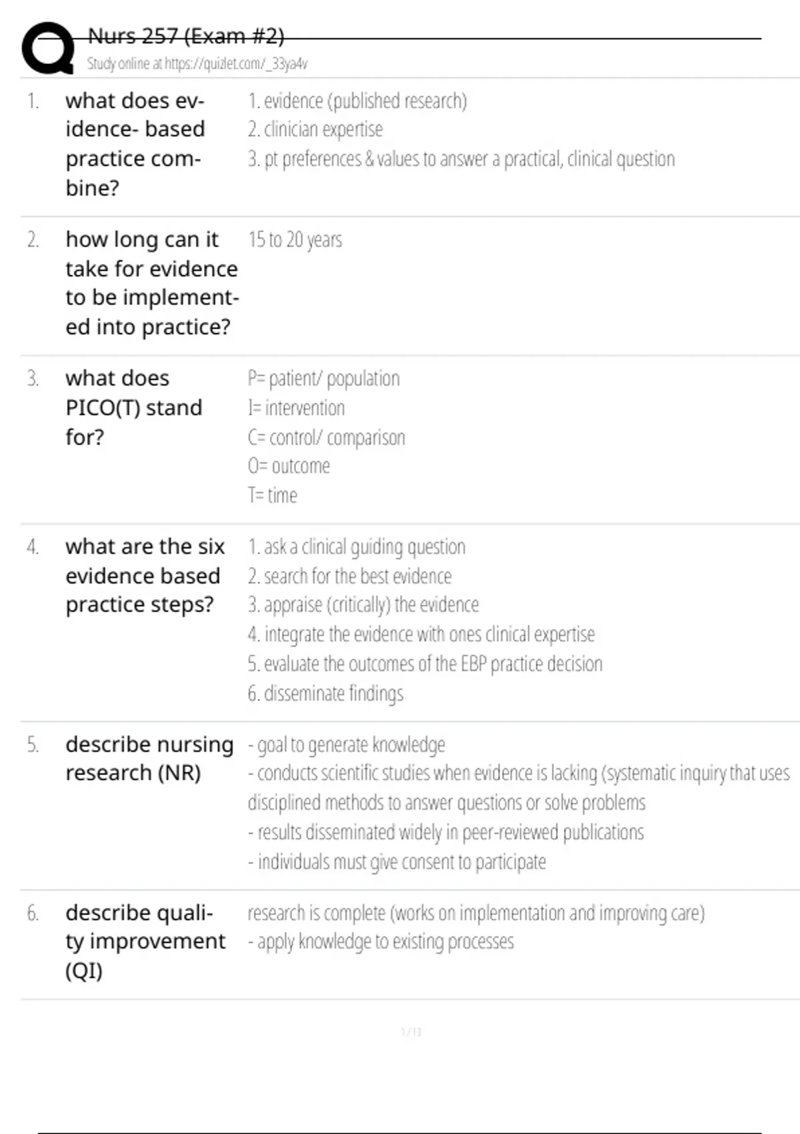Select the PICO(T) stand for question
Image resolution: width=800 pixels, height=1134 pixels.
133,408
